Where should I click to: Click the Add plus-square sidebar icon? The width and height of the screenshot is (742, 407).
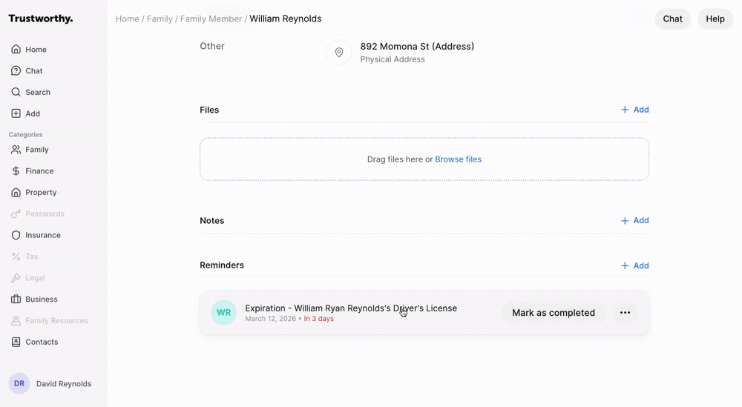tap(16, 114)
